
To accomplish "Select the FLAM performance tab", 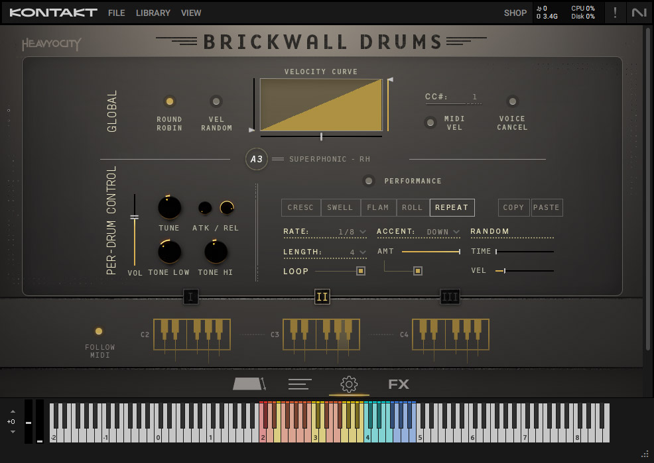I will (378, 207).
